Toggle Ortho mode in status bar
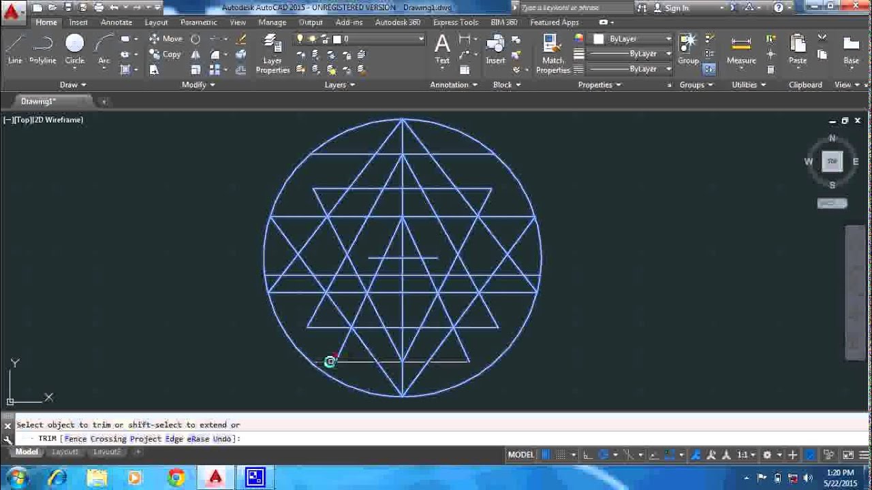872x490 pixels. click(x=587, y=455)
